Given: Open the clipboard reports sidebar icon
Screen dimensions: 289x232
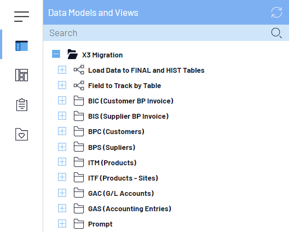Looking at the screenshot, I should tap(22, 105).
